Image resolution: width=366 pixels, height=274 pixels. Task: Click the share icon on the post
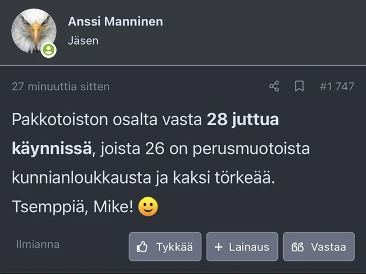274,86
